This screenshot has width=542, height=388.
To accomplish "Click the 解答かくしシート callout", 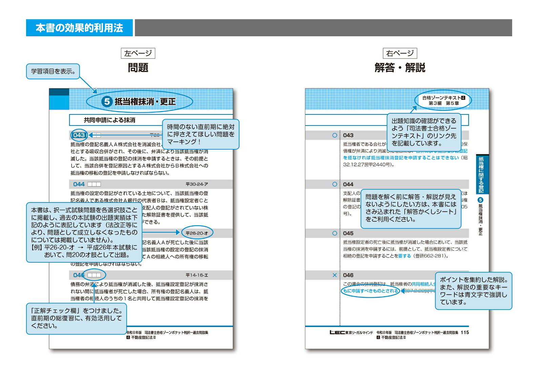I will 411,209.
